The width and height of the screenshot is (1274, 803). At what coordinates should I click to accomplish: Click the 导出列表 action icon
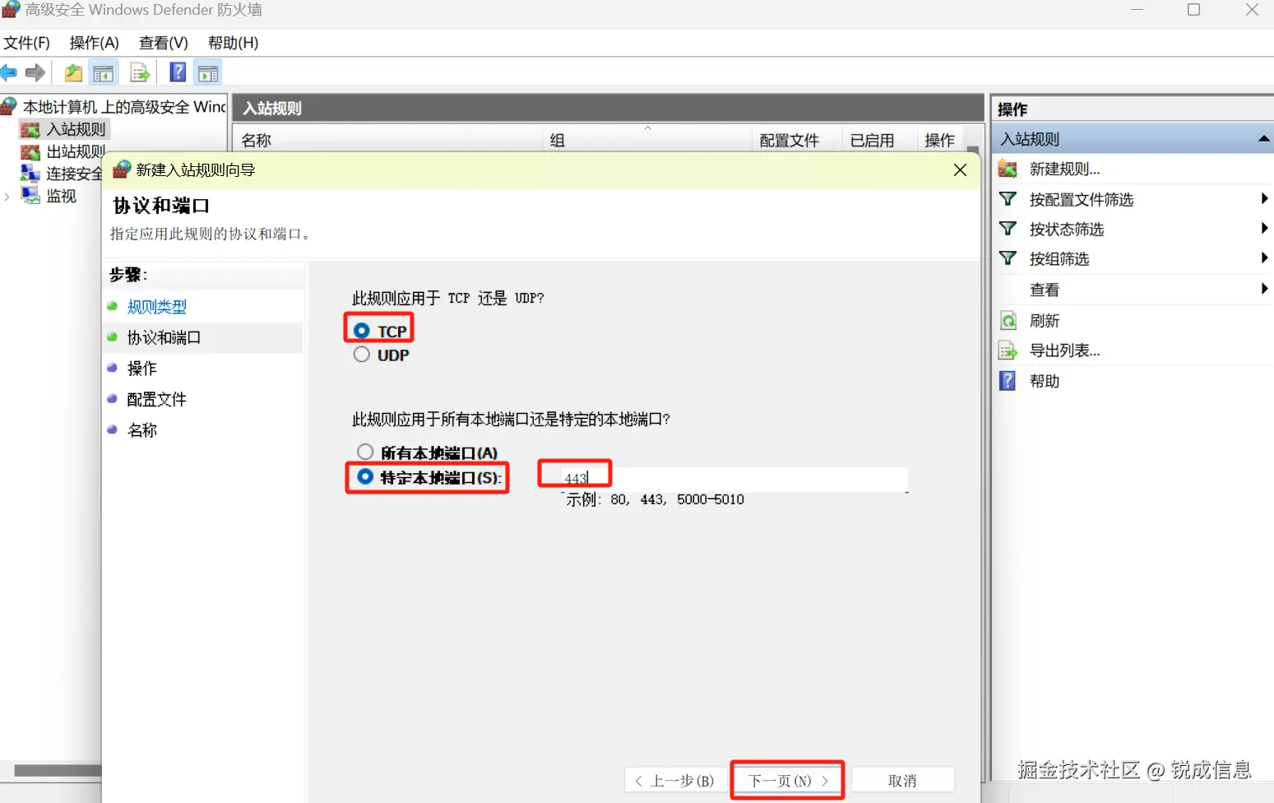(x=1008, y=350)
